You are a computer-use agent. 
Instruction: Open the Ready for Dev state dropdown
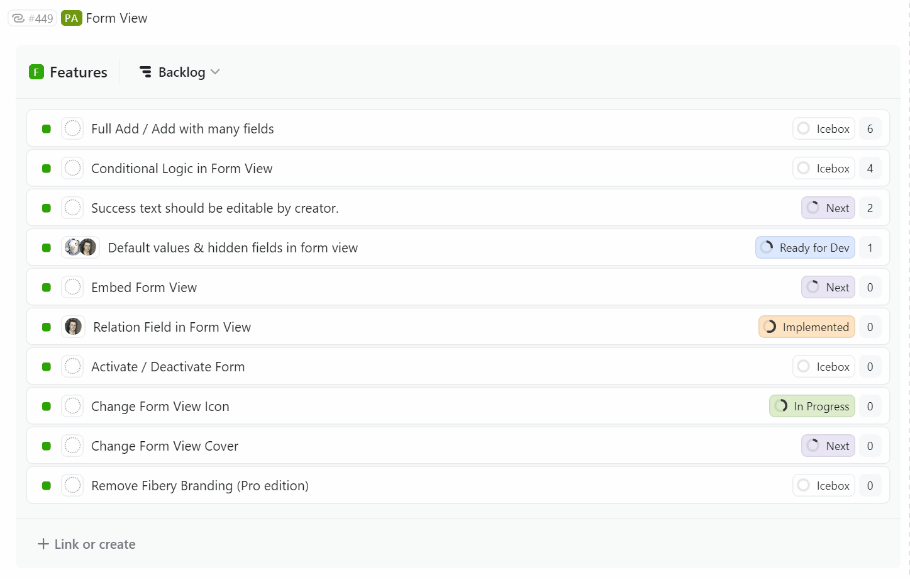coord(805,247)
